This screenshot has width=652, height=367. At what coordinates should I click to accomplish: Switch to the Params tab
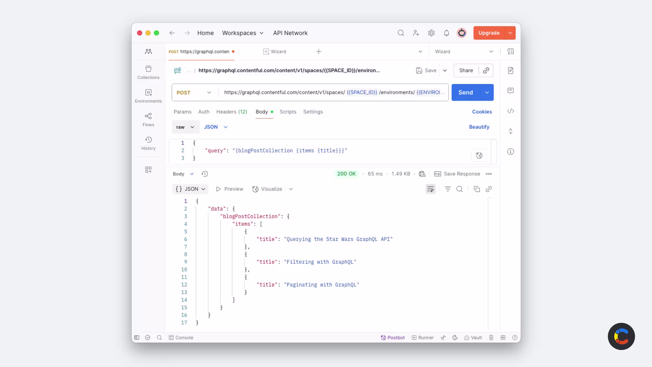click(182, 112)
